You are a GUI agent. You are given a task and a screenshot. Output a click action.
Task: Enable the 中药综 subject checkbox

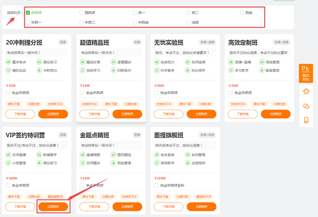point(135,22)
